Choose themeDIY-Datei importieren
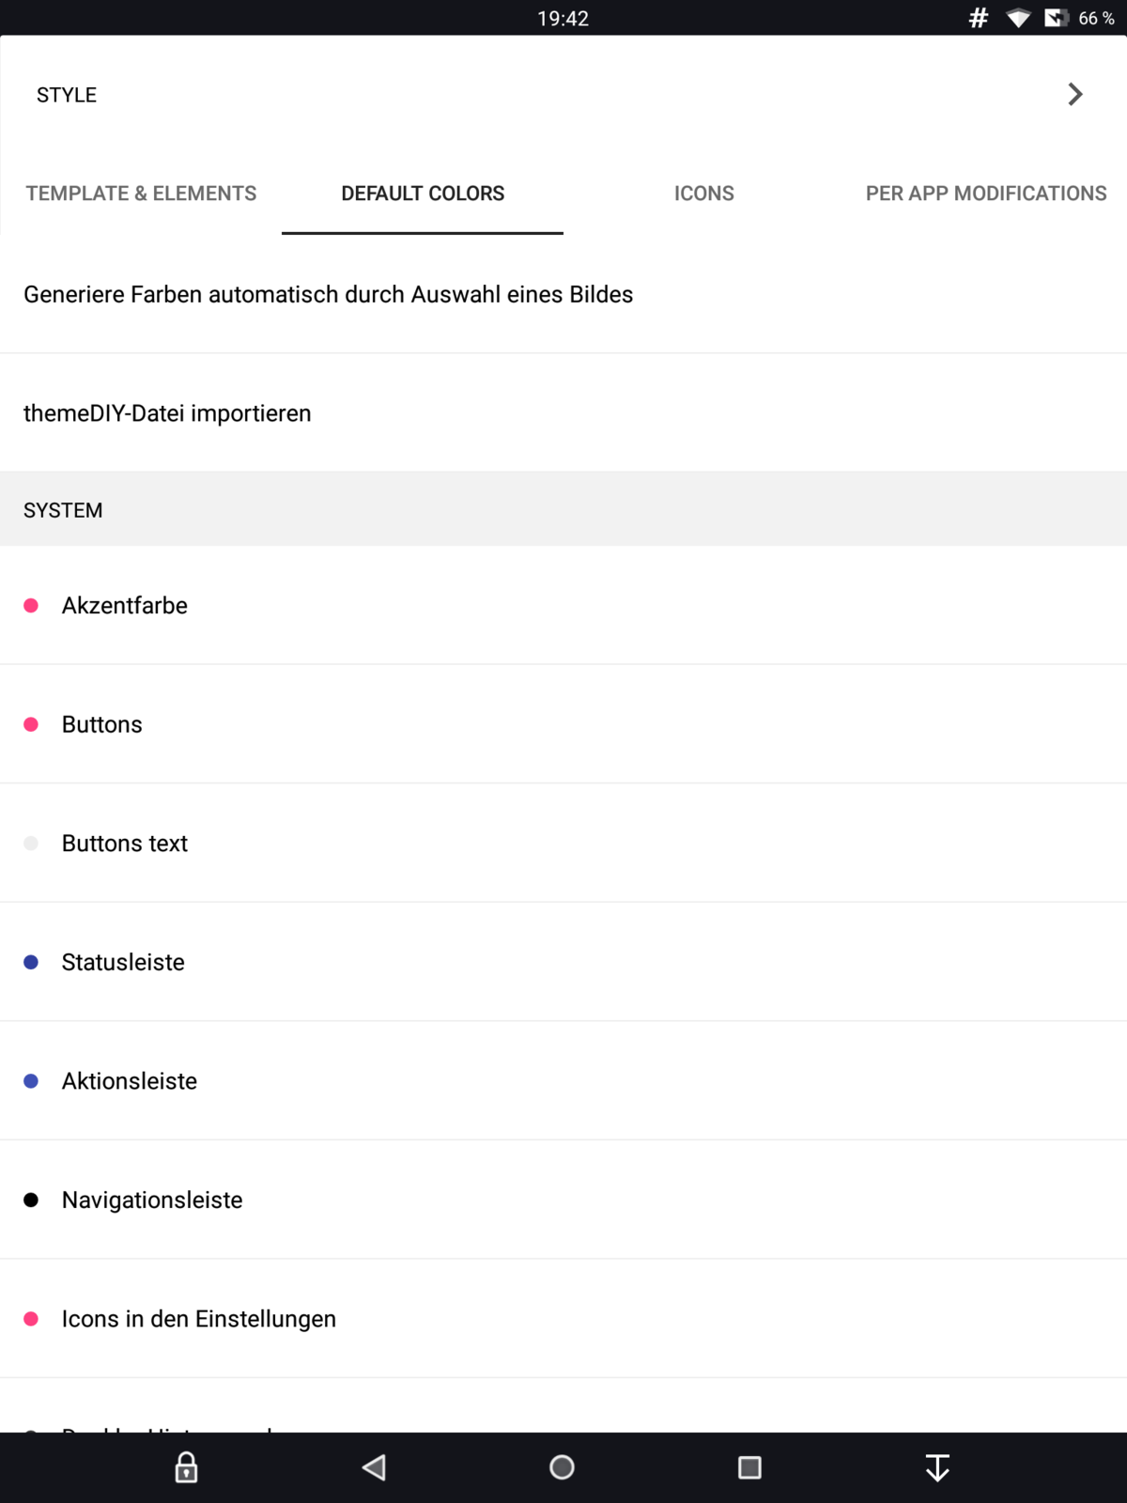The image size is (1127, 1503). click(x=167, y=413)
